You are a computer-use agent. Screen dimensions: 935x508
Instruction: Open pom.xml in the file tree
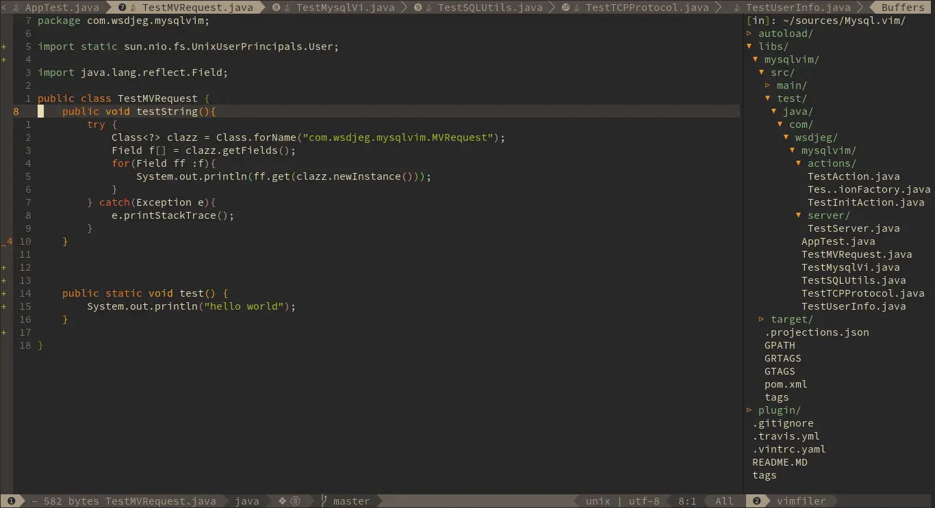click(786, 384)
